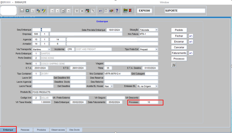Click the red Exit door icon

pyautogui.click(x=131, y=11)
